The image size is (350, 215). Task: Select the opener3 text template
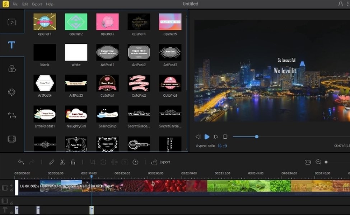(x=107, y=22)
